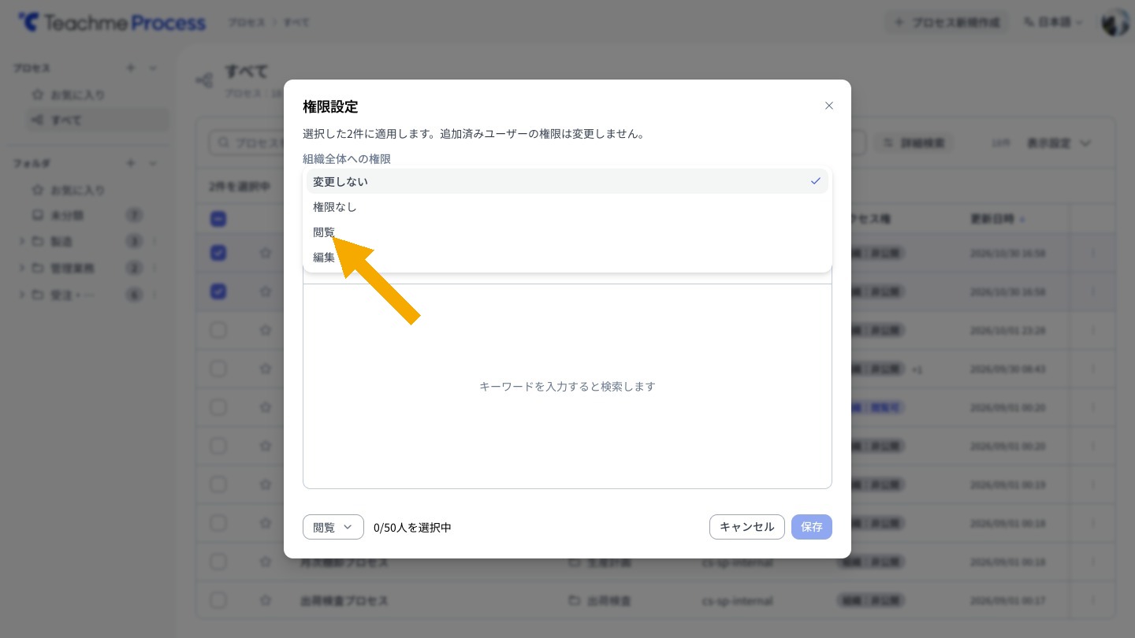The width and height of the screenshot is (1135, 638).
Task: Choose 閲覧 from the open list
Action: 567,232
